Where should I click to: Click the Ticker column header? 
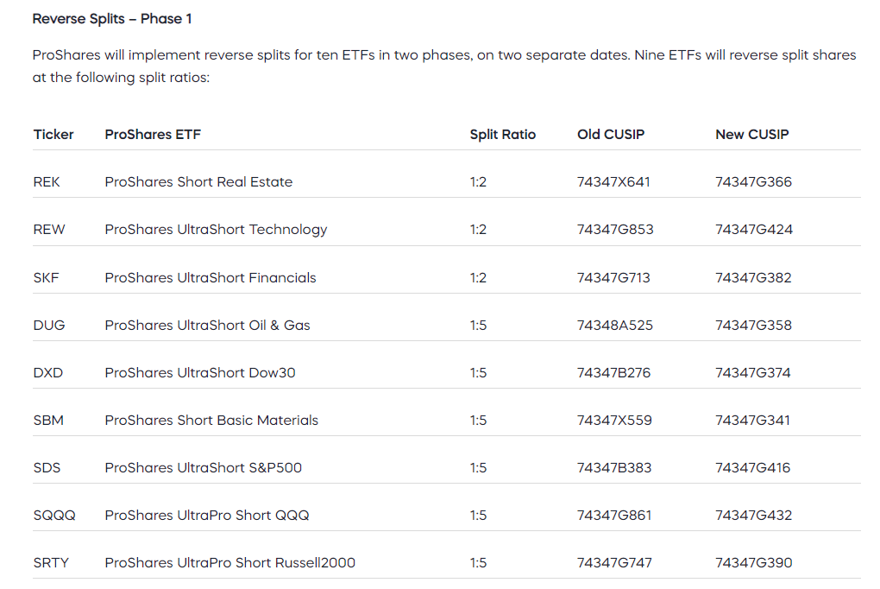[53, 135]
